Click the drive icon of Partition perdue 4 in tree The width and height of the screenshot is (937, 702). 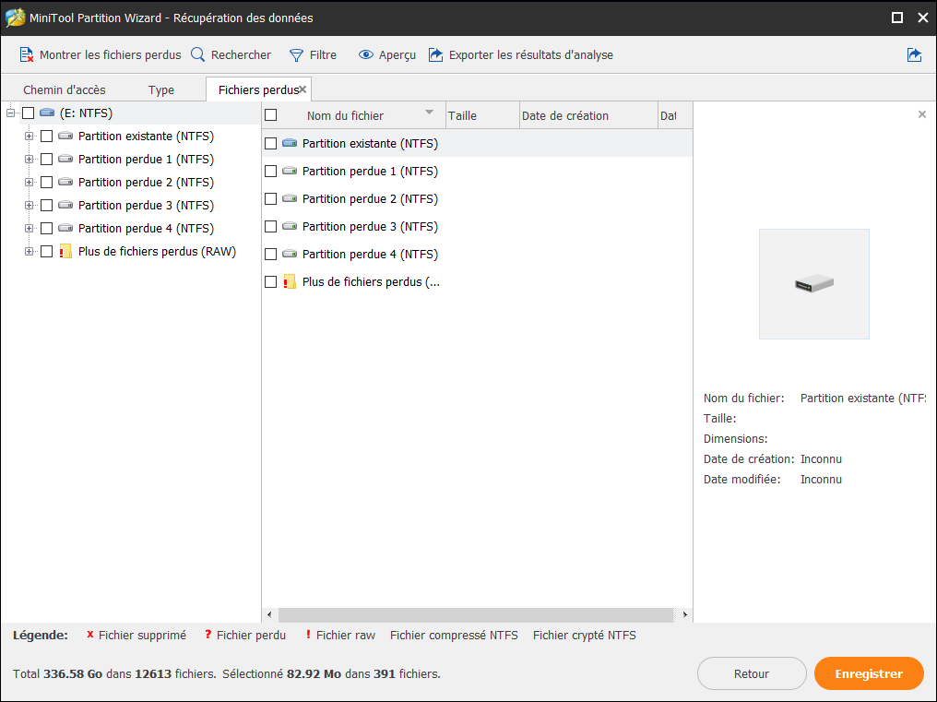tap(65, 228)
